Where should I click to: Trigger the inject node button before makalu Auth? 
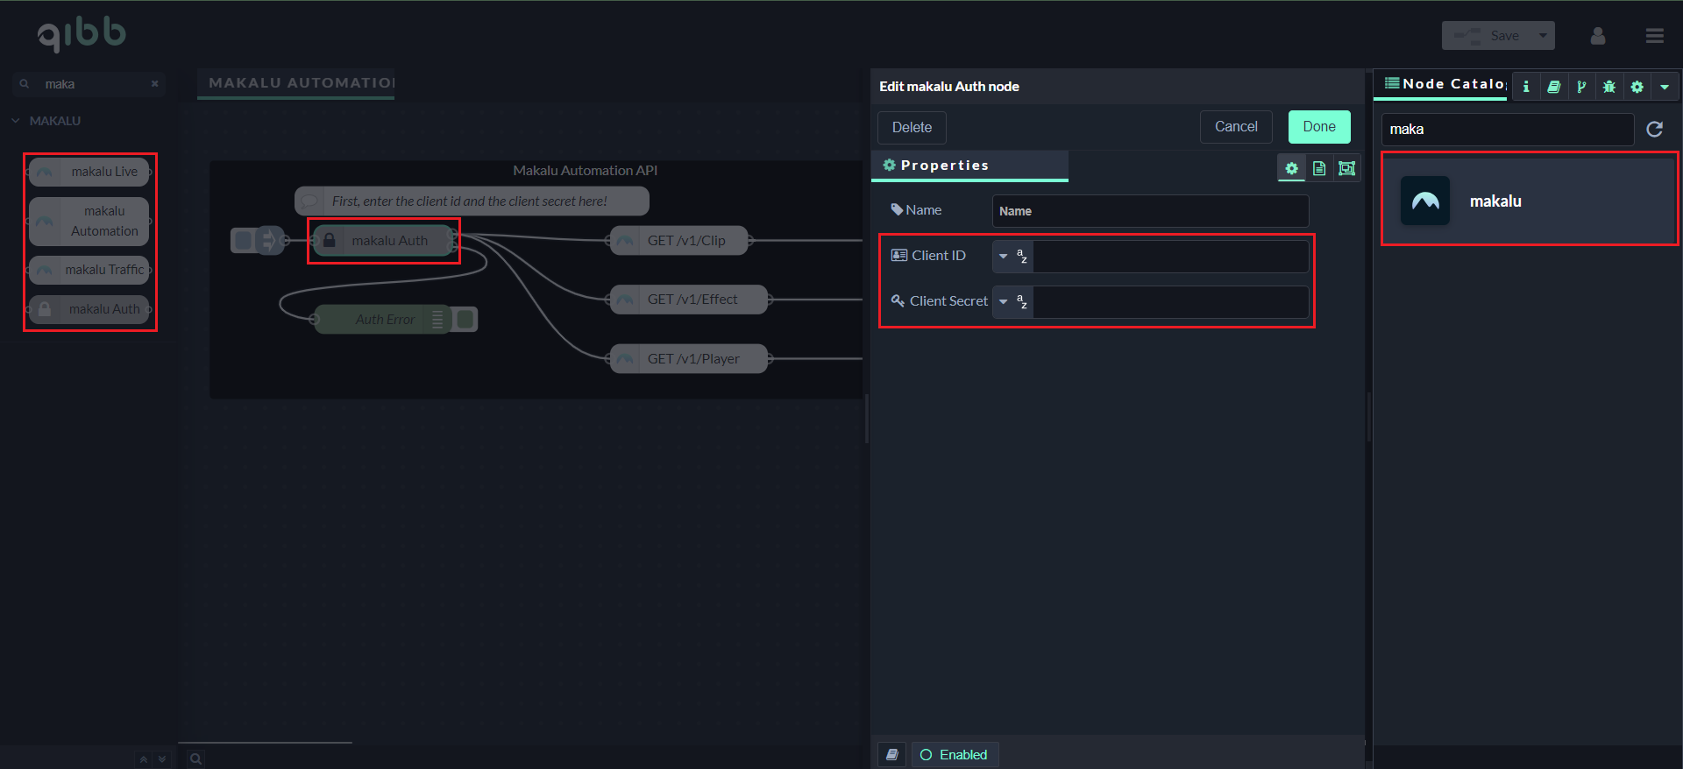(x=244, y=240)
